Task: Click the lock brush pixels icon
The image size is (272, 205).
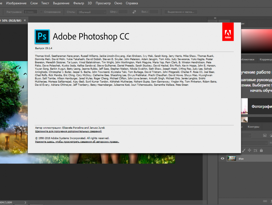Action: click(x=243, y=151)
